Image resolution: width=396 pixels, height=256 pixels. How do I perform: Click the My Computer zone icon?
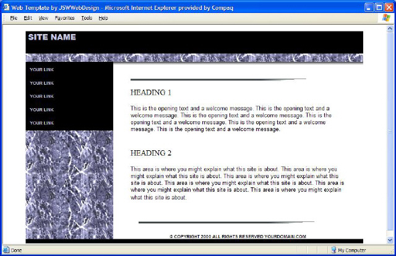333,250
